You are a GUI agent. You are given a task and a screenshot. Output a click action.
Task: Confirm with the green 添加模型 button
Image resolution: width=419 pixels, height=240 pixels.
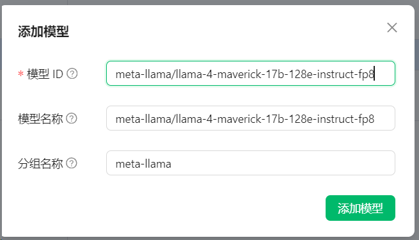[x=360, y=208]
